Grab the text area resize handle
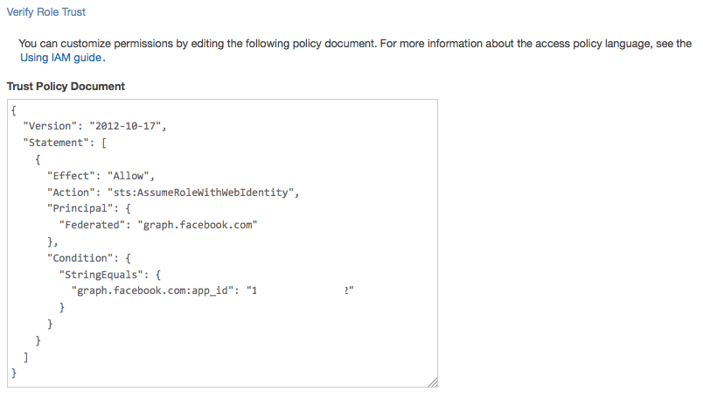The image size is (703, 399). (x=432, y=382)
